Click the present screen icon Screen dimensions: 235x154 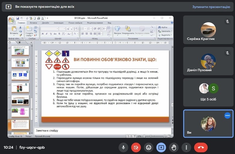161,147
